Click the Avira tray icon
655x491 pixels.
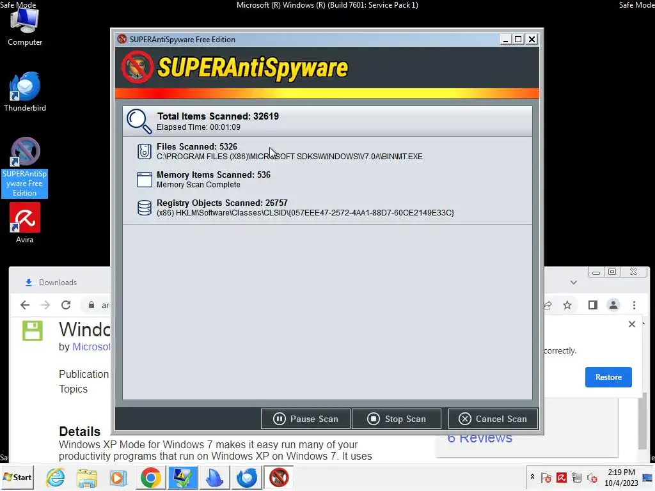click(562, 477)
